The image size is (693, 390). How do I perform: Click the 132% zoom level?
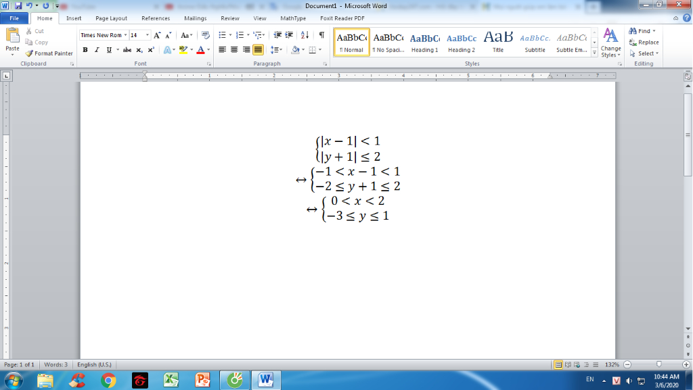coord(612,365)
